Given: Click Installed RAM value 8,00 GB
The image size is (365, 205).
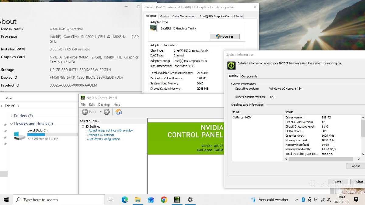Looking at the screenshot, I should coord(70,49).
